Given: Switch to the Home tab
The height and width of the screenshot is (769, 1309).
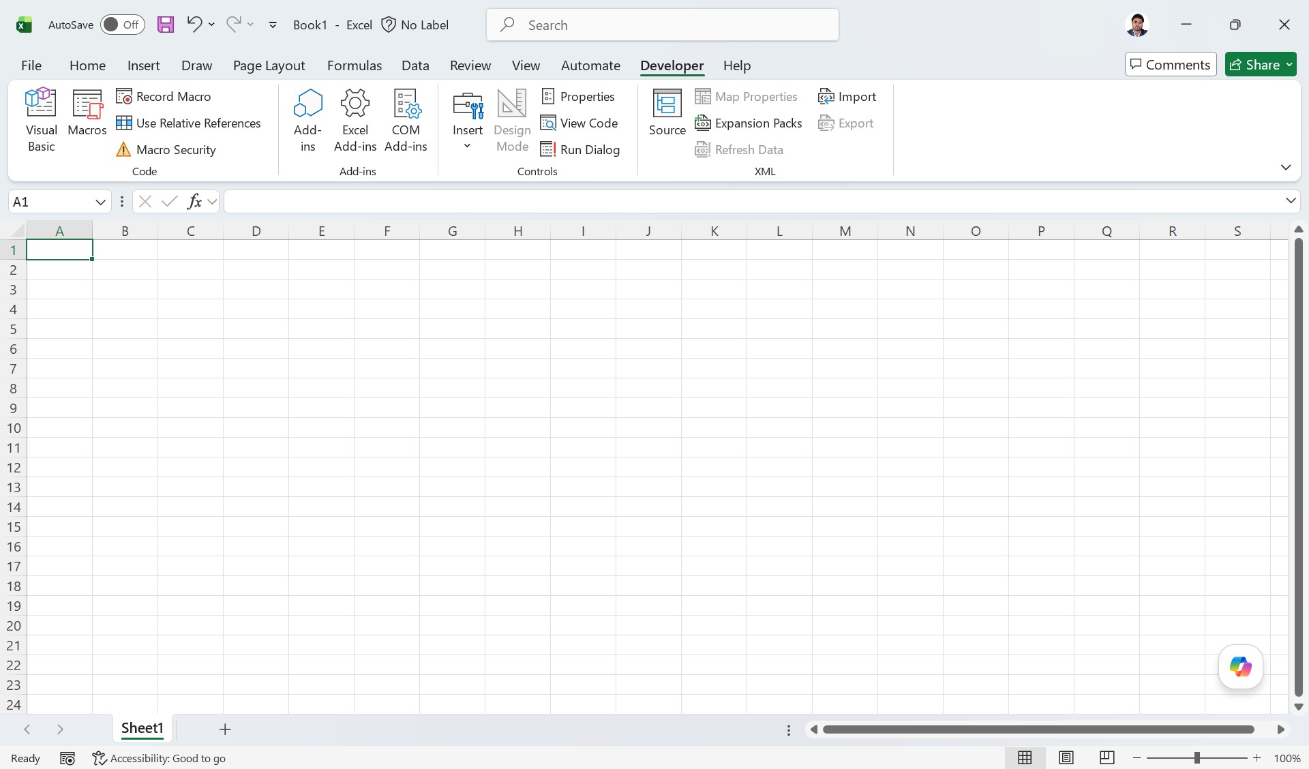Looking at the screenshot, I should coord(87,65).
